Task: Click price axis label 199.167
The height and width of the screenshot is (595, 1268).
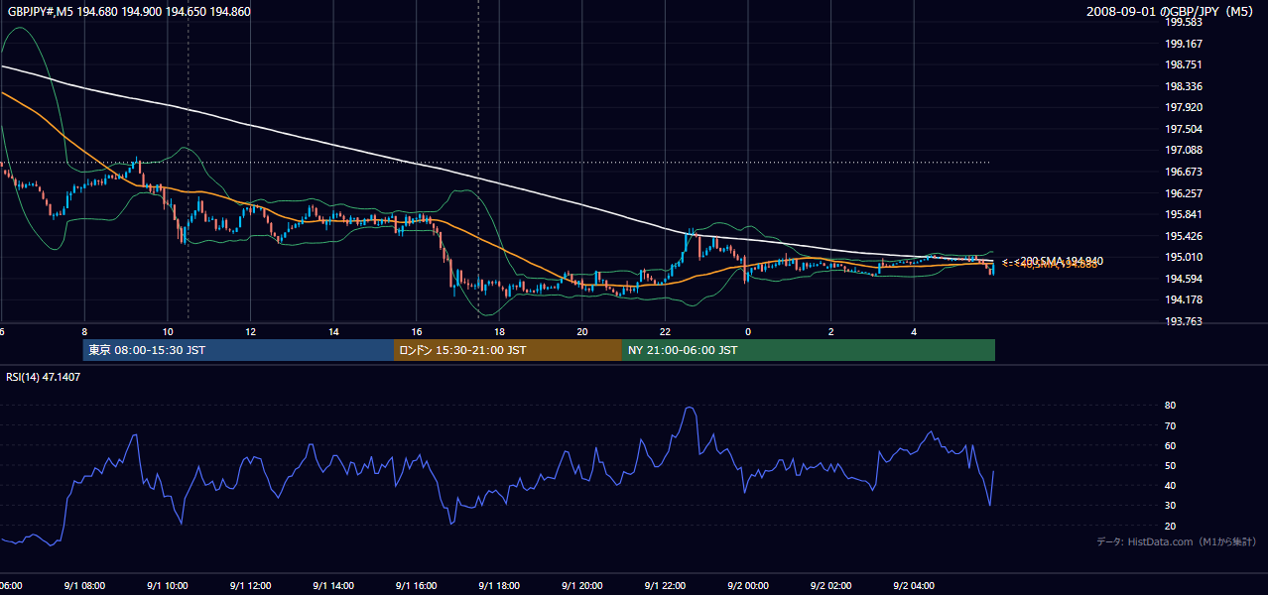Action: tap(1184, 44)
